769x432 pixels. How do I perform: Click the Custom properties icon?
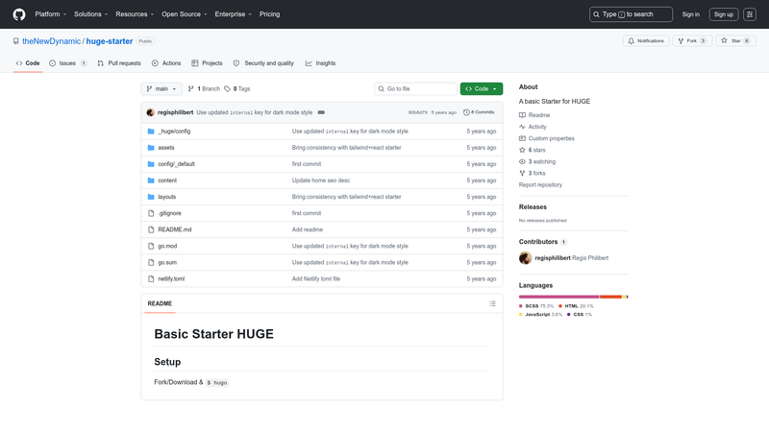522,138
